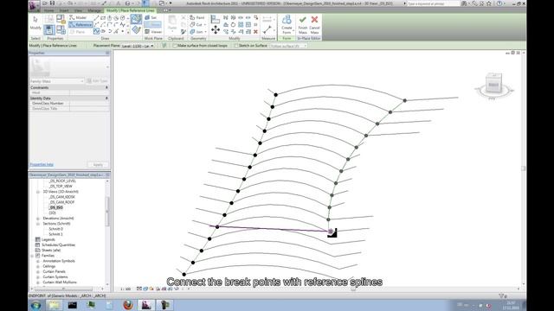Click the ViewCube in the 3D view
This screenshot has height=311, width=554.
pyautogui.click(x=493, y=83)
